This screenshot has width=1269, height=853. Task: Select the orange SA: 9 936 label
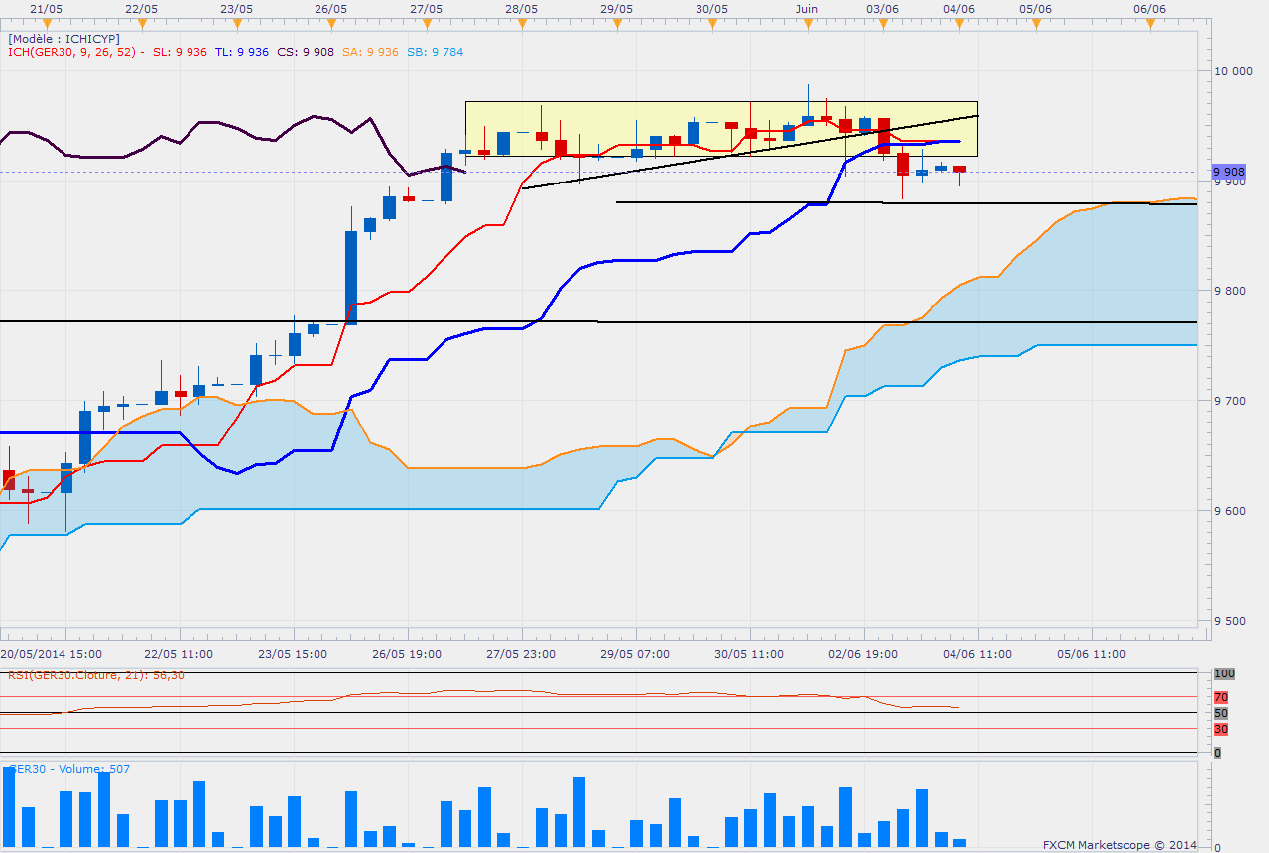(371, 52)
